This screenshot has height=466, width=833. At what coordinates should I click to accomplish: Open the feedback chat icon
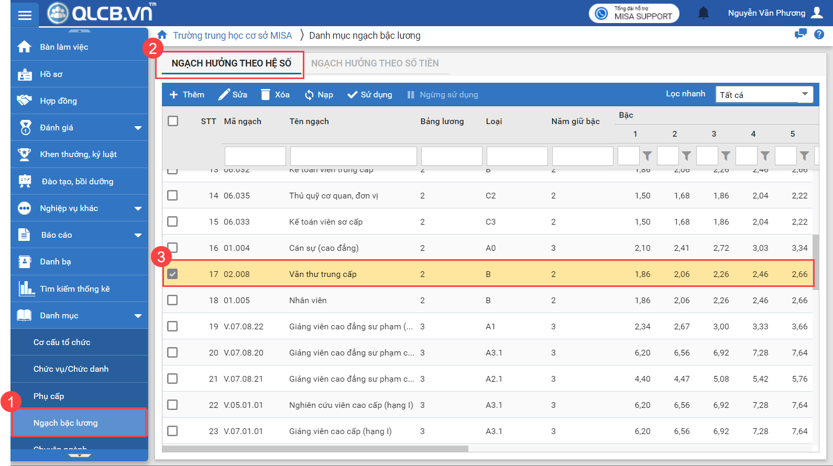pos(800,35)
